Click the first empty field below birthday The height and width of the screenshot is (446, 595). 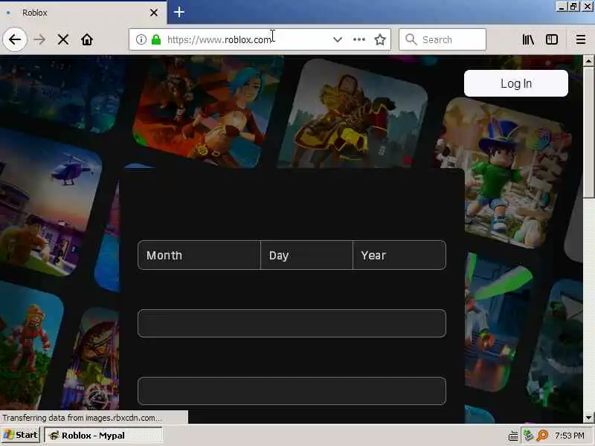(292, 323)
